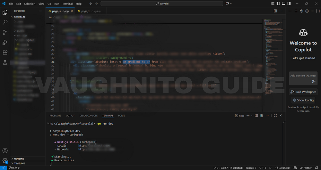The width and height of the screenshot is (321, 170).
Task: Click the Copilot status icon in status bar
Action: click(x=295, y=168)
